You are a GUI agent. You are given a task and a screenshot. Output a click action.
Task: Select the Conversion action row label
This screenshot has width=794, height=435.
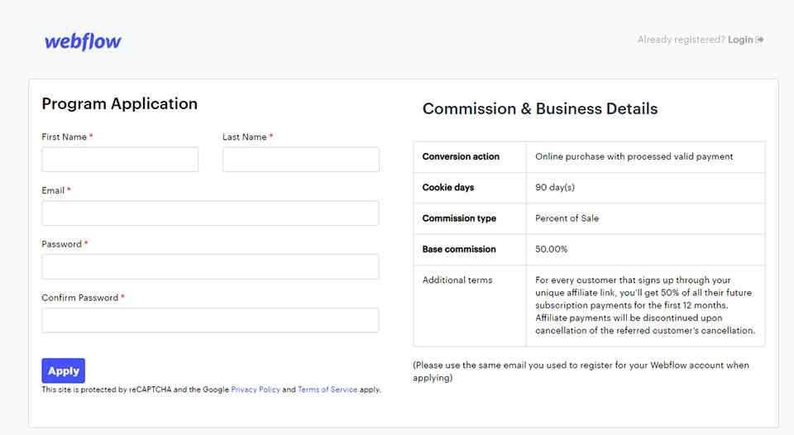pyautogui.click(x=461, y=156)
